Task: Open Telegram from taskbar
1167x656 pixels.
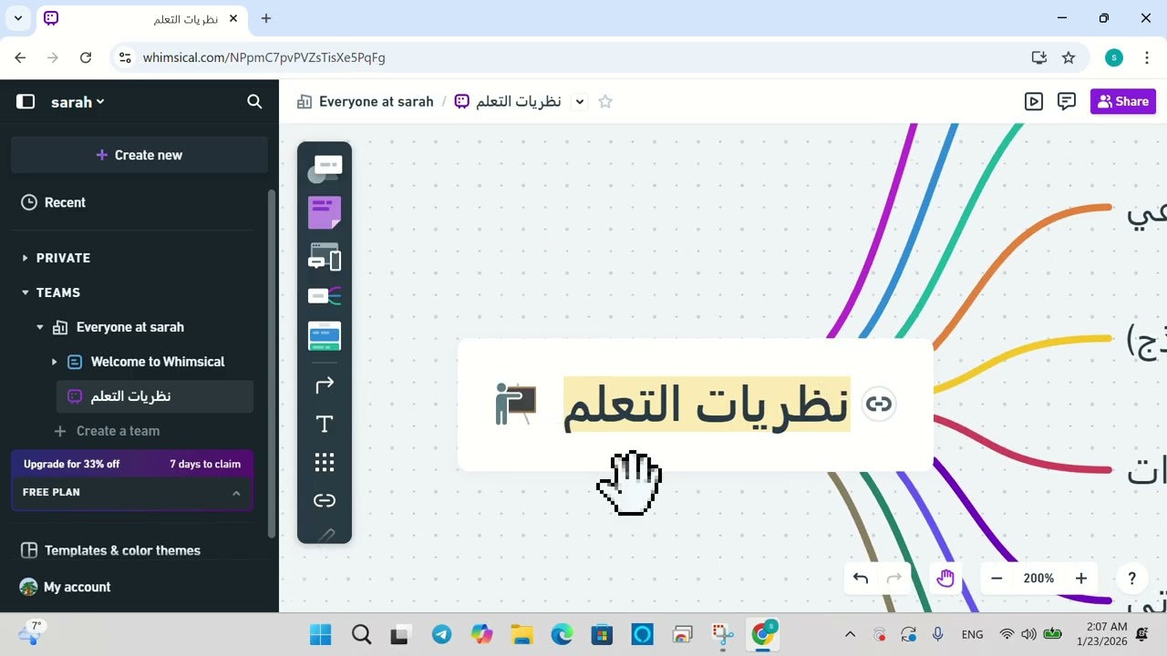Action: click(442, 634)
